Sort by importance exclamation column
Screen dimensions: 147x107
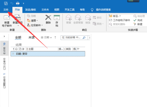14,49
